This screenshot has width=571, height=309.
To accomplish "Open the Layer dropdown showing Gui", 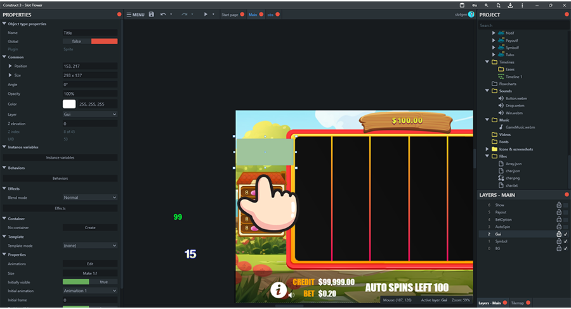I will click(x=89, y=115).
